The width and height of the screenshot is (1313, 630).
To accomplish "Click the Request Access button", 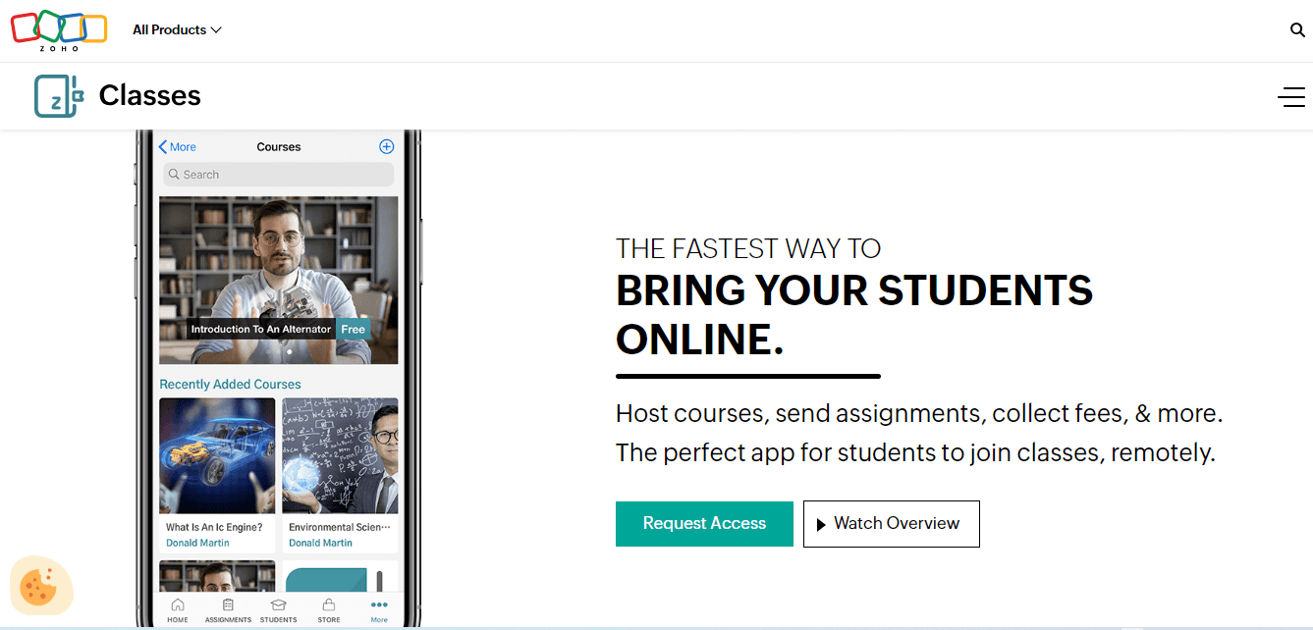I will pyautogui.click(x=704, y=523).
